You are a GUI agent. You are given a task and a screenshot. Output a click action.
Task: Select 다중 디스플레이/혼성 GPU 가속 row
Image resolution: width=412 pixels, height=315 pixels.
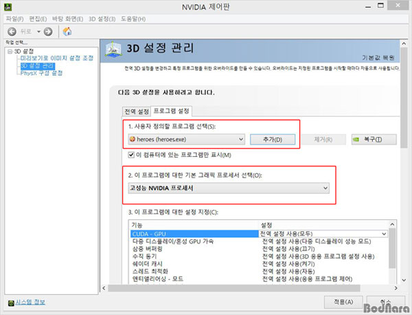click(x=173, y=241)
